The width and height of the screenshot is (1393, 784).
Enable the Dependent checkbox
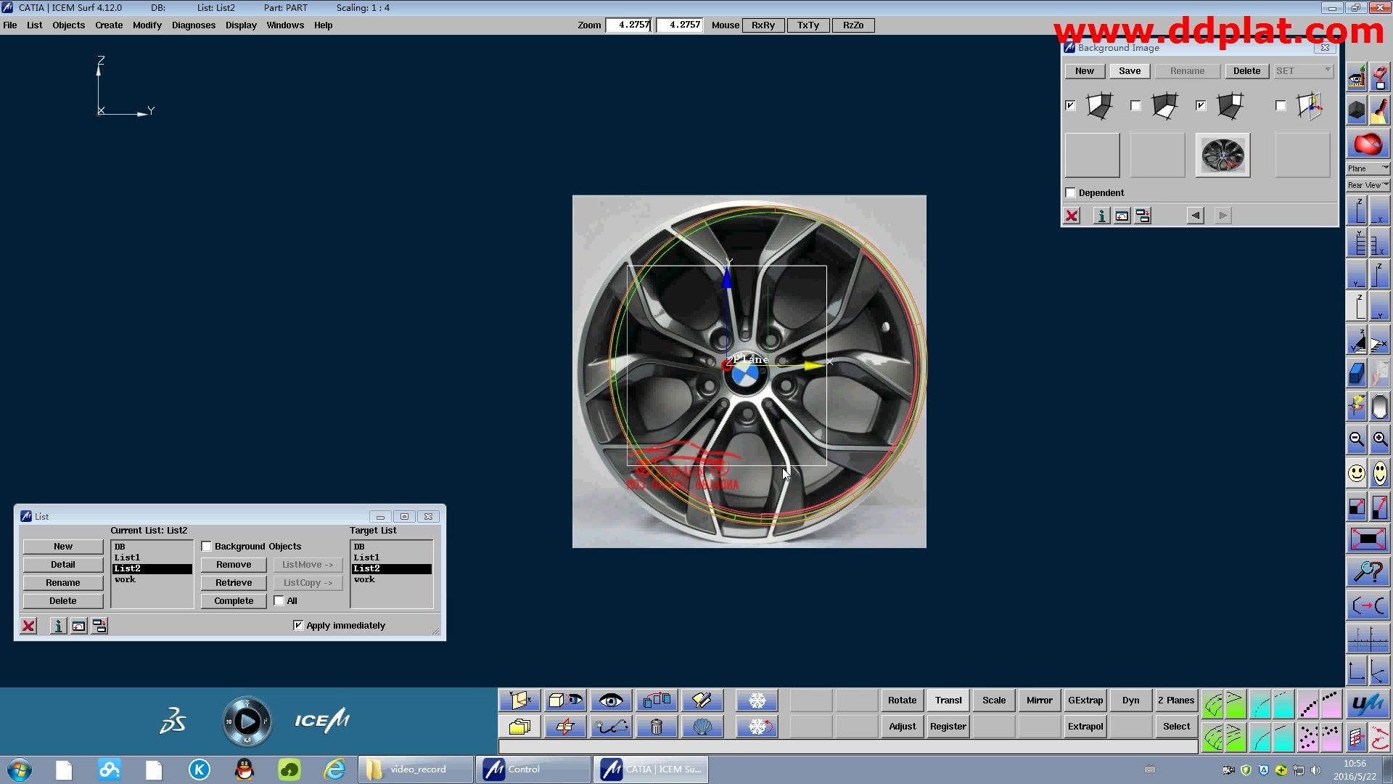[1071, 193]
